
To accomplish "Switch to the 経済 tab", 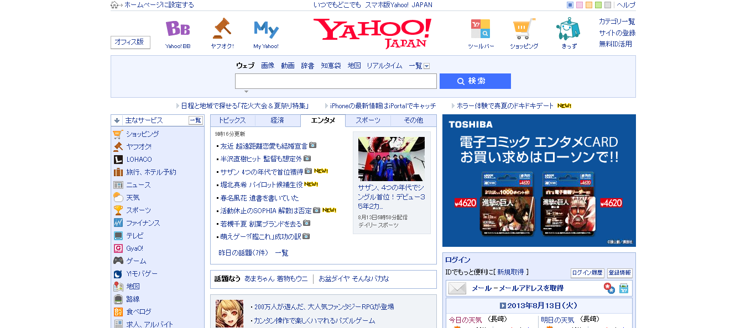I will click(x=278, y=120).
